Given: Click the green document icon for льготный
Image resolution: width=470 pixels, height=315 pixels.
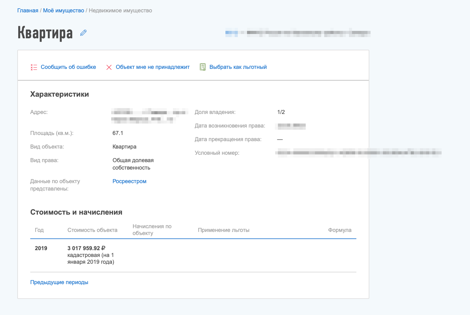Looking at the screenshot, I should pyautogui.click(x=203, y=67).
